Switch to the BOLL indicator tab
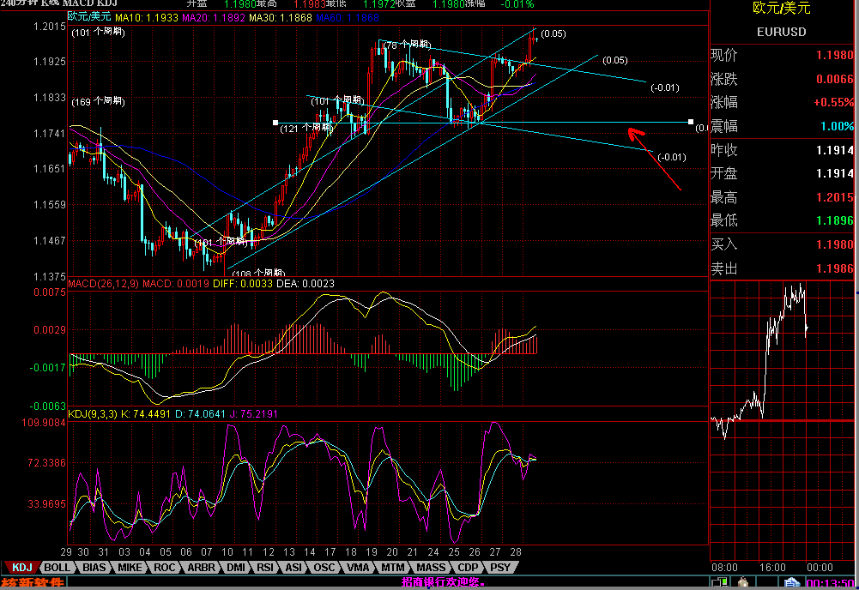This screenshot has width=859, height=590. coord(57,568)
